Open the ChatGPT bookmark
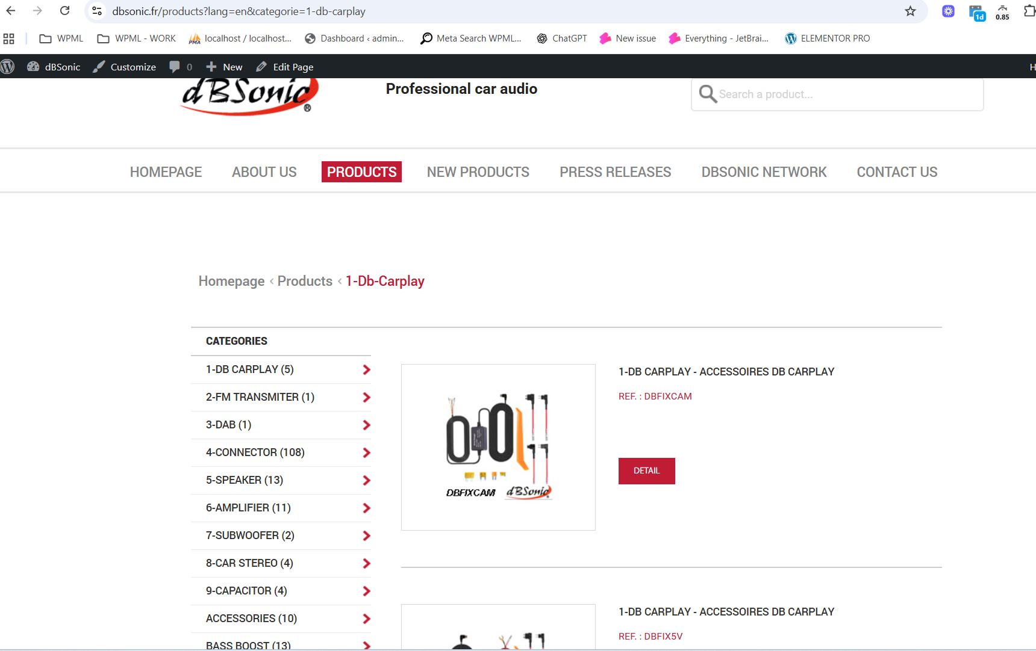The height and width of the screenshot is (651, 1036). coord(561,39)
